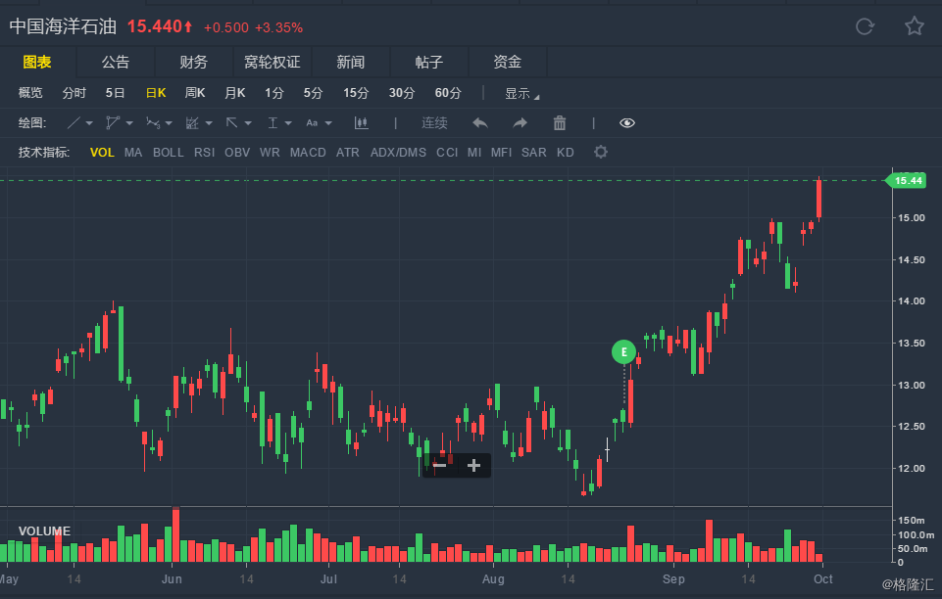Undo the last drawing action

(x=480, y=123)
